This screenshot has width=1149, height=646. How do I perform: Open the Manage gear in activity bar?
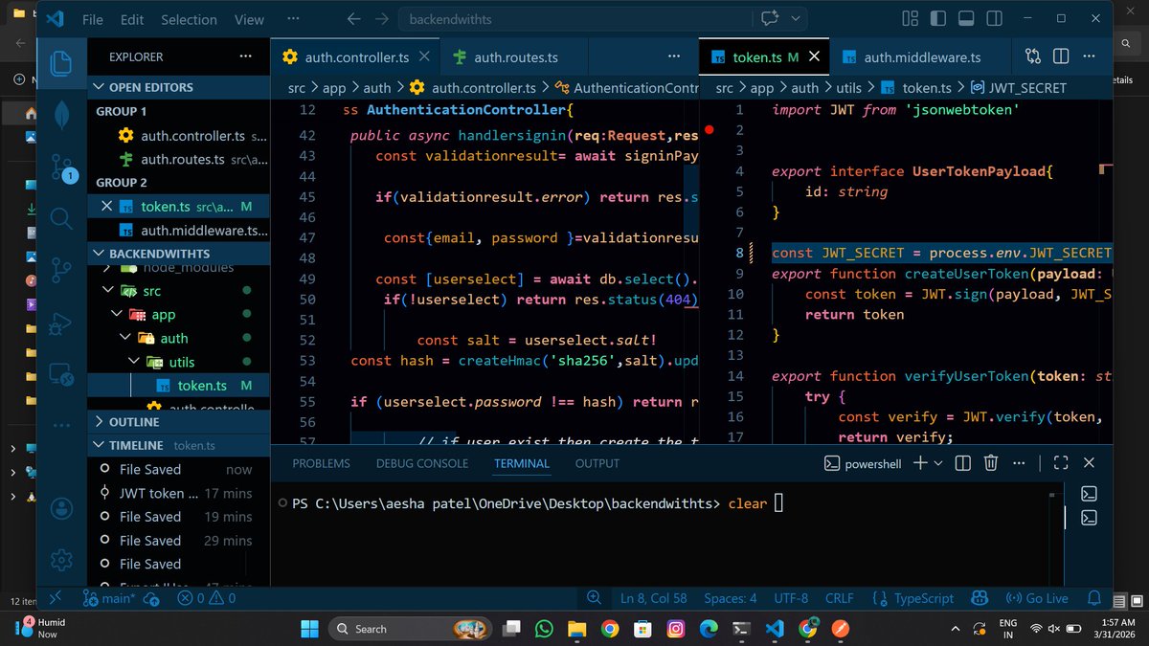[61, 560]
